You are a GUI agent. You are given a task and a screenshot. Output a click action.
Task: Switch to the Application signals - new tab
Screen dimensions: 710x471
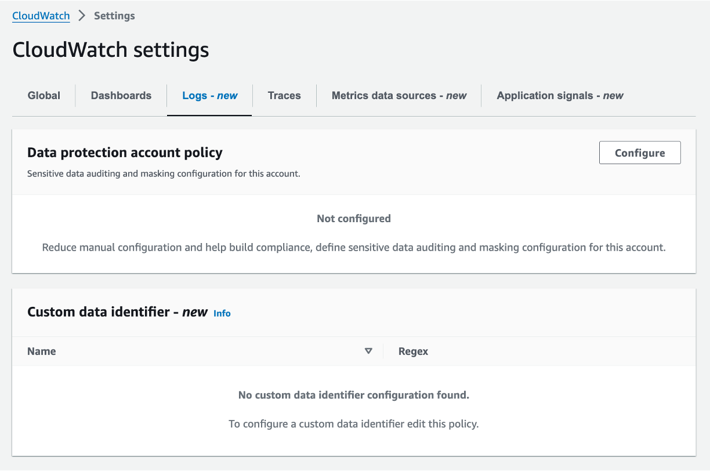coord(559,96)
